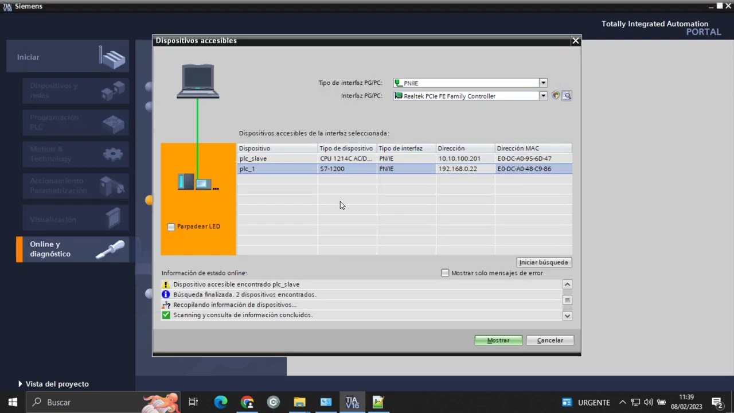Viewport: 734px width, 413px height.
Task: Click the laptop PG/PC icon
Action: click(198, 81)
